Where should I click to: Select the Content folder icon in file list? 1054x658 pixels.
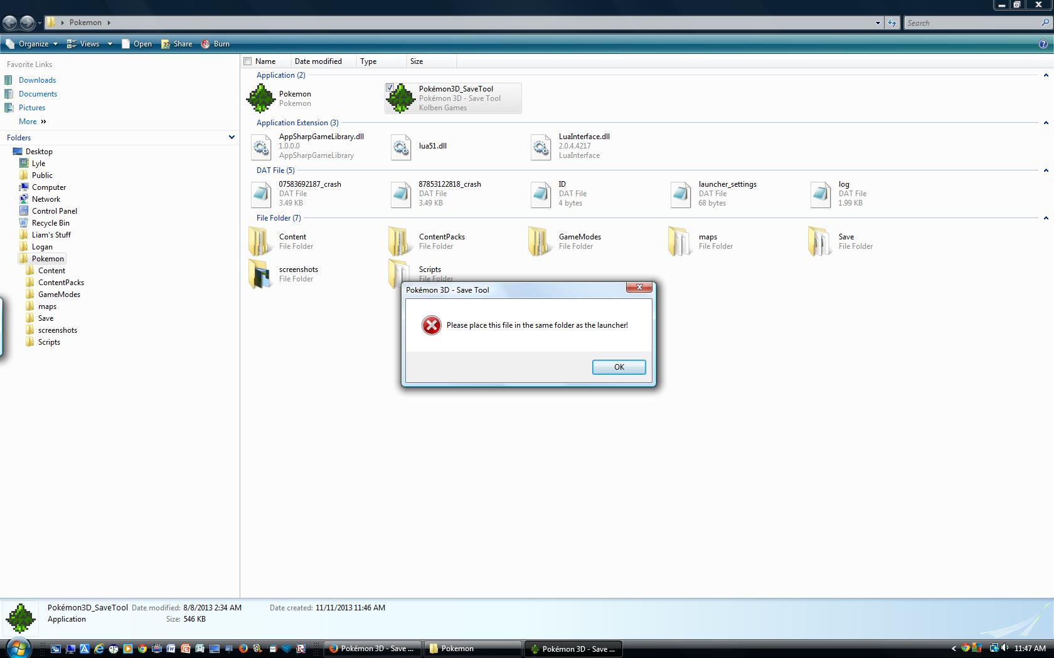coord(260,241)
